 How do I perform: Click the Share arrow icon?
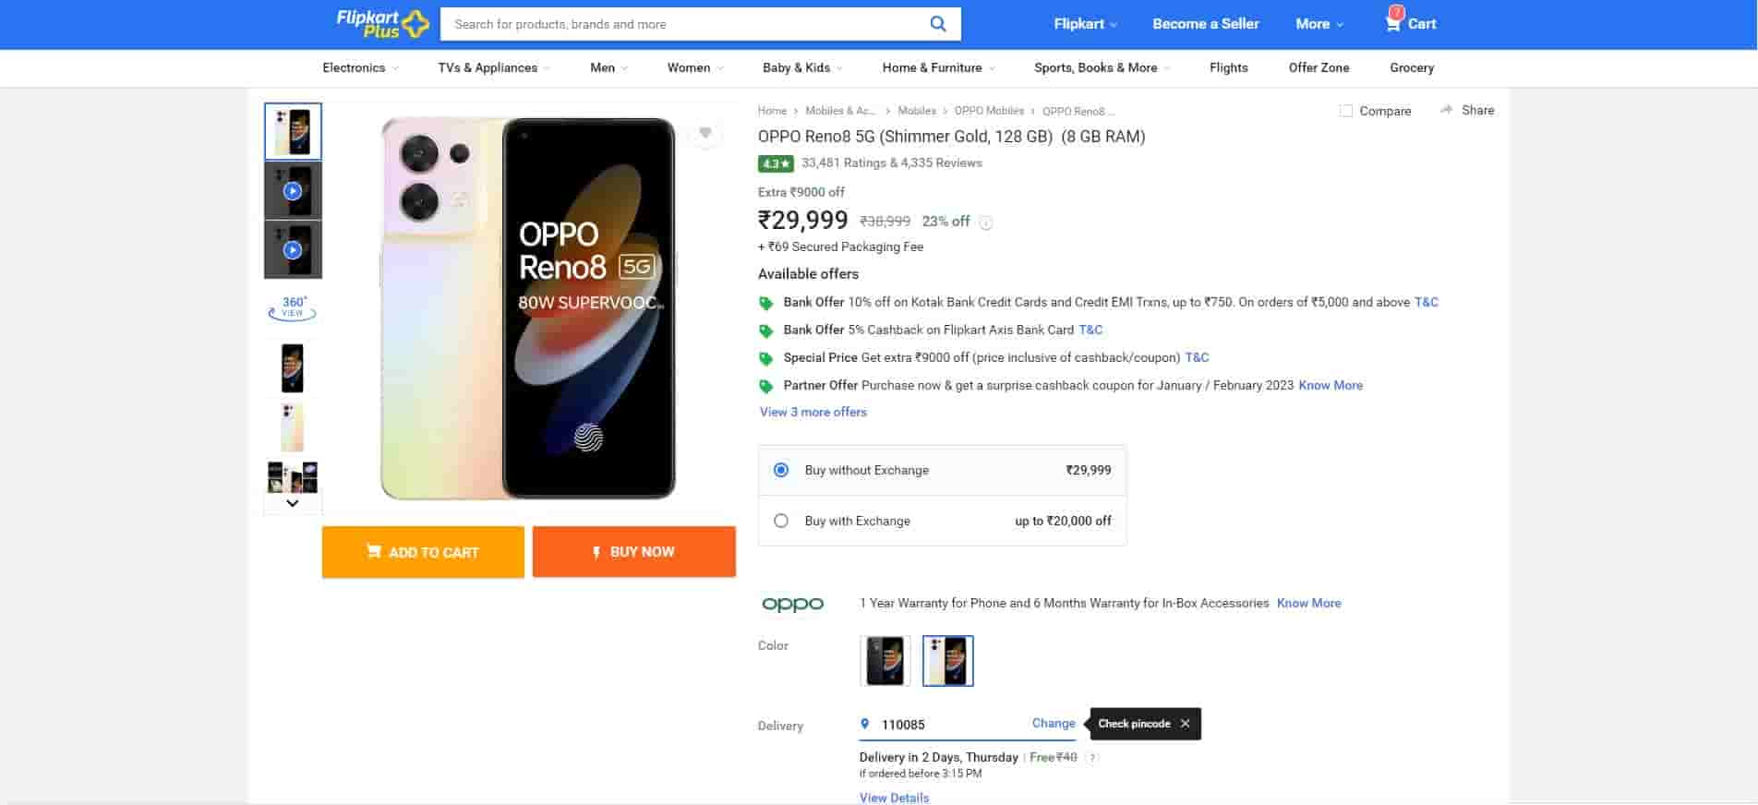pos(1446,110)
